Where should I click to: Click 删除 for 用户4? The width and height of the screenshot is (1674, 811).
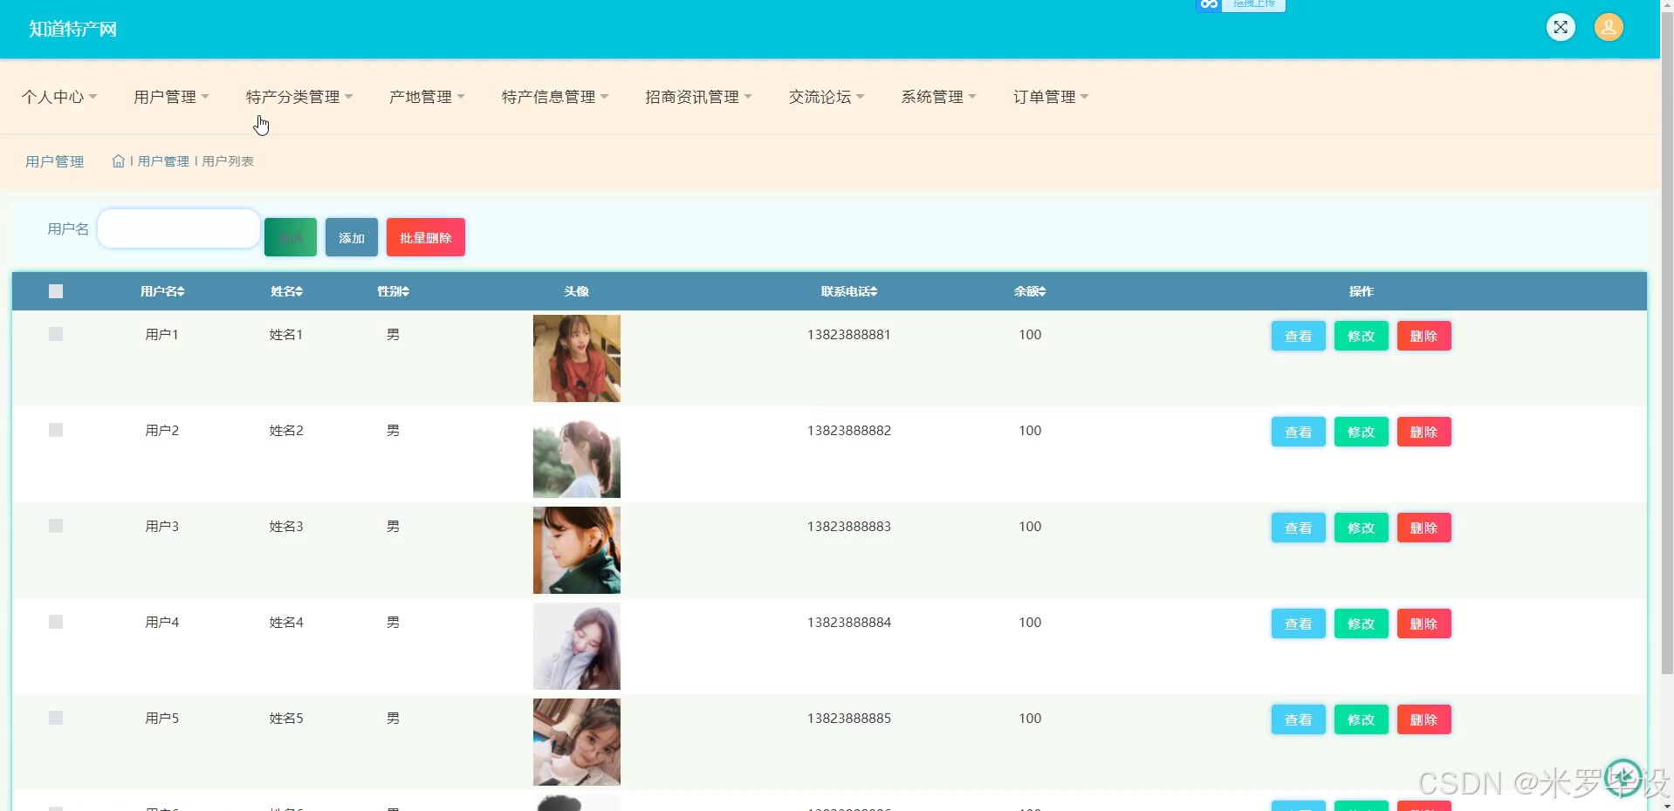1424,624
